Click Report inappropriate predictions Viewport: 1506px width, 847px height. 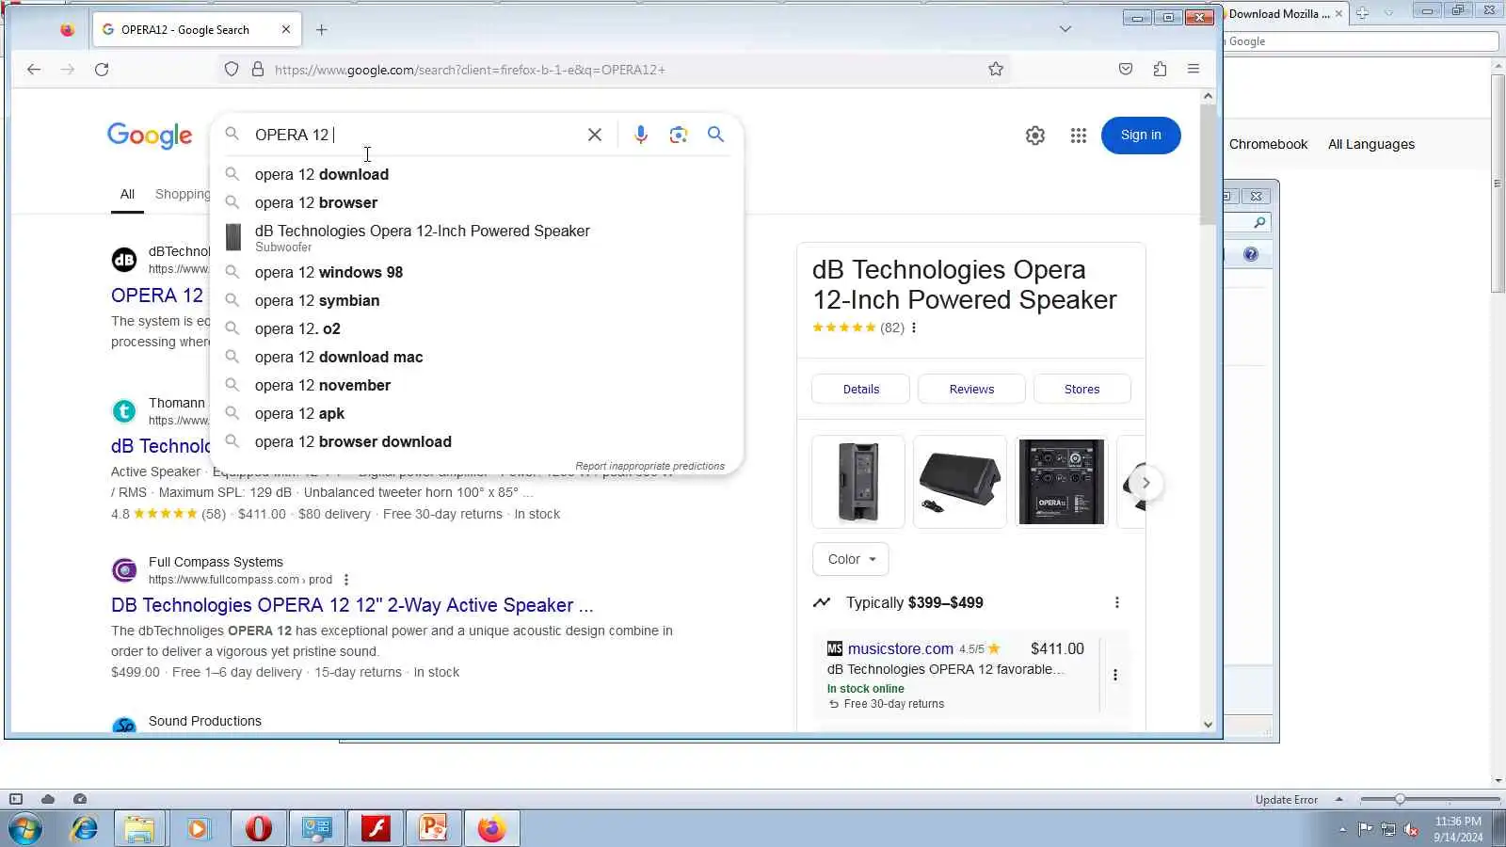pyautogui.click(x=649, y=466)
